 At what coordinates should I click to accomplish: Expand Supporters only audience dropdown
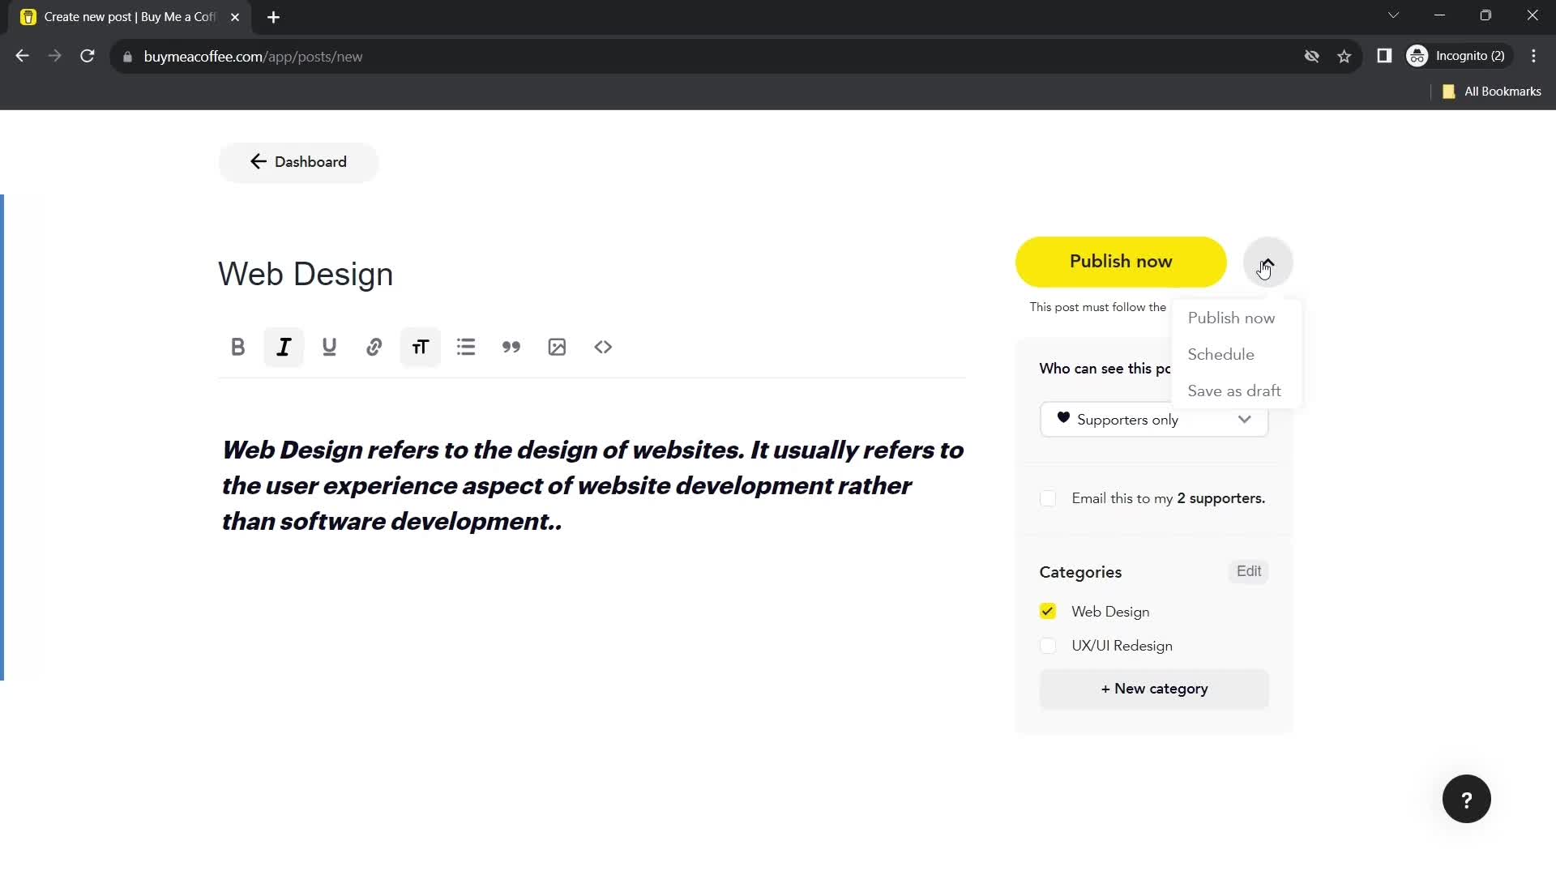(x=1243, y=420)
